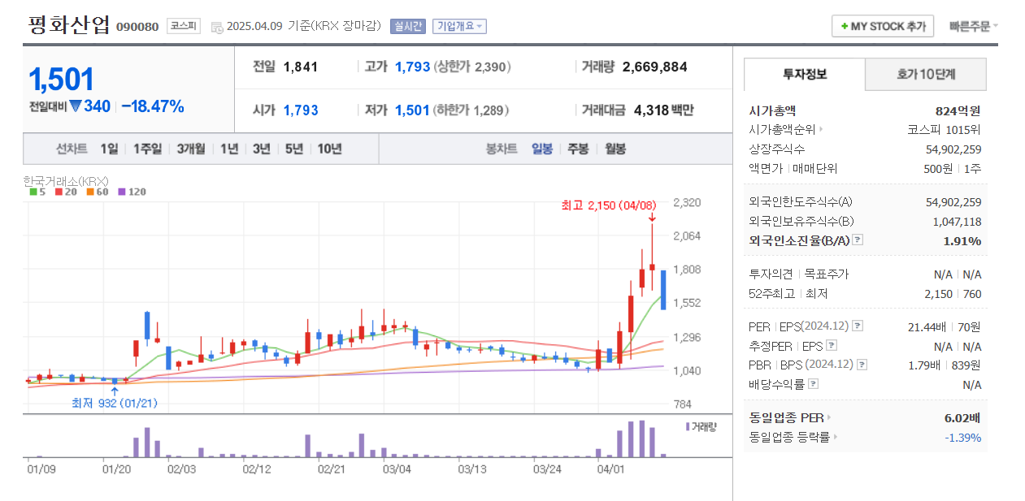Switch to the 호가10단계 tab
Image resolution: width=1025 pixels, height=501 pixels.
(926, 74)
